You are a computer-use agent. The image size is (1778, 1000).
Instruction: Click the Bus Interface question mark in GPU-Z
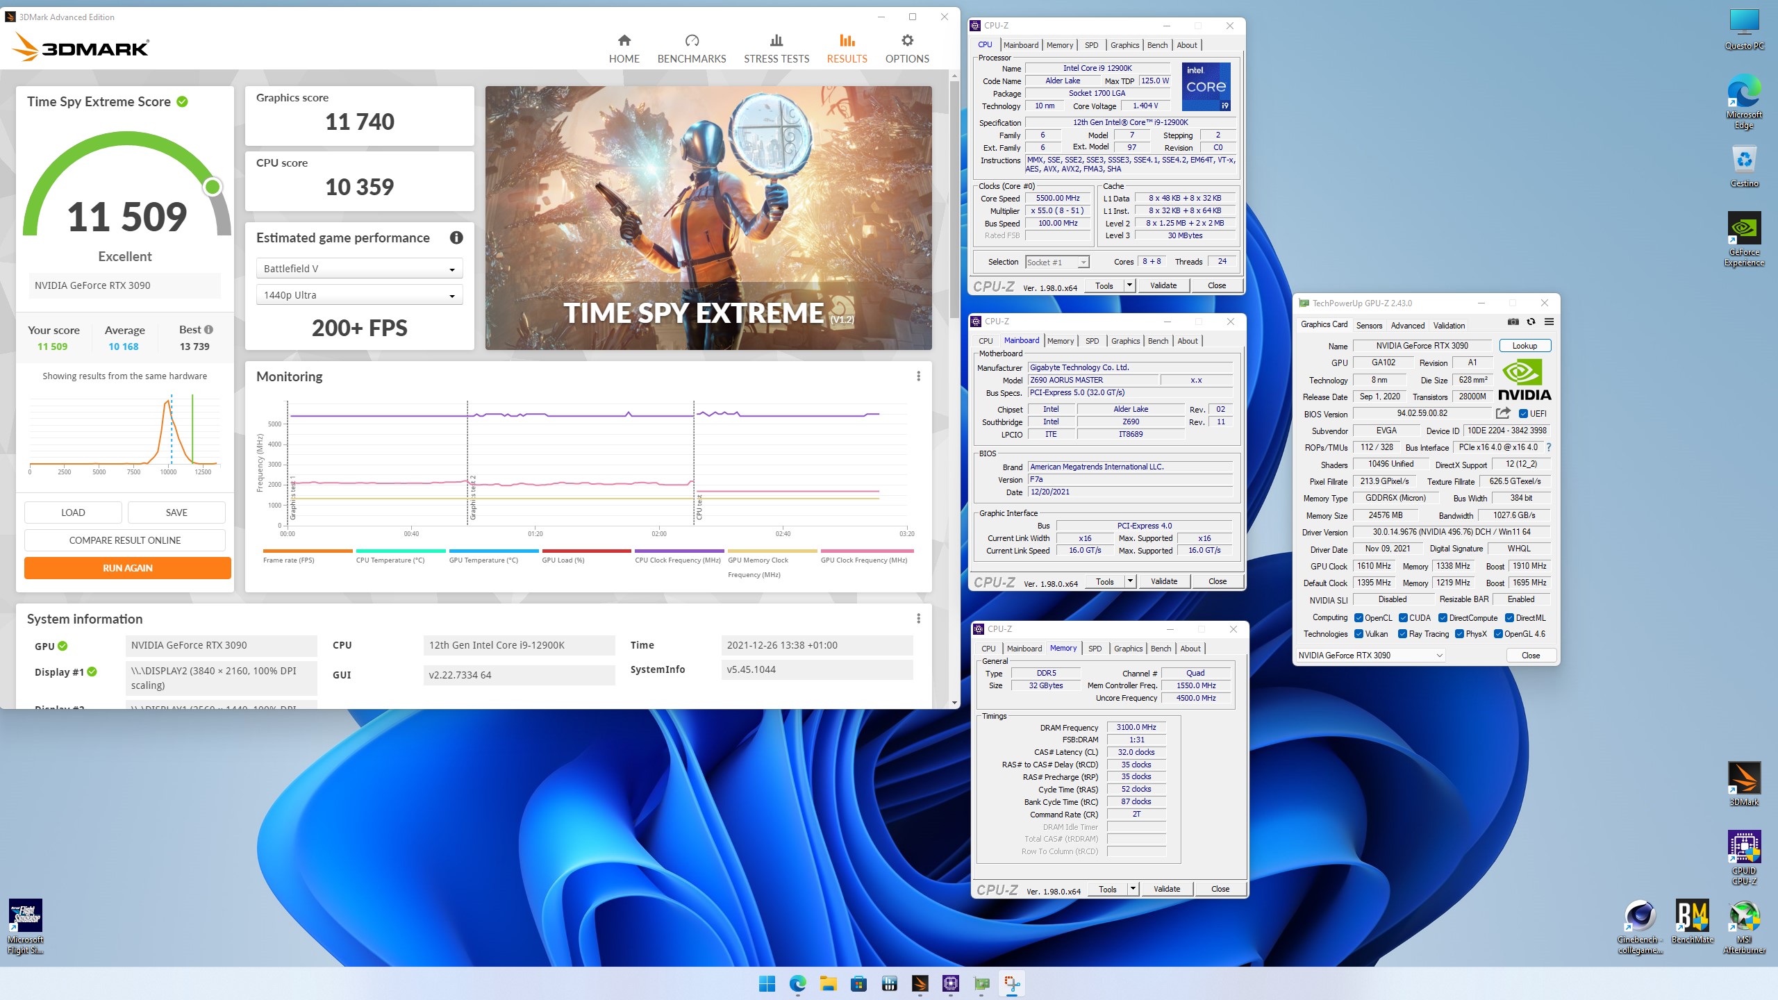(1549, 448)
